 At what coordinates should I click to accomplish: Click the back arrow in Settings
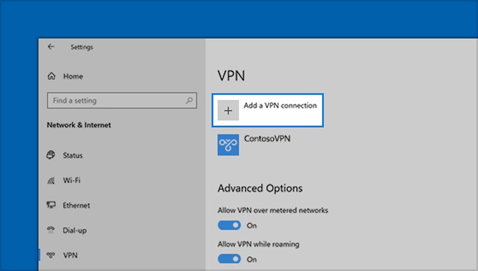click(51, 47)
